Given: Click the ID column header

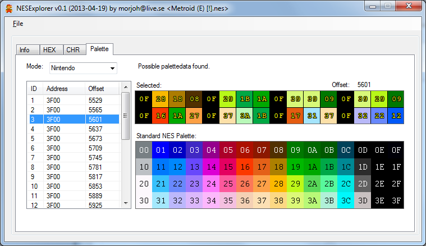Looking at the screenshot, I should point(35,89).
